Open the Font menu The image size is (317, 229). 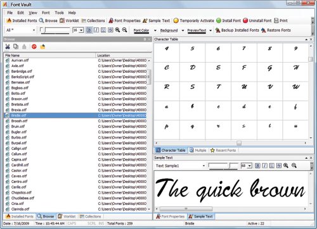coord(46,13)
